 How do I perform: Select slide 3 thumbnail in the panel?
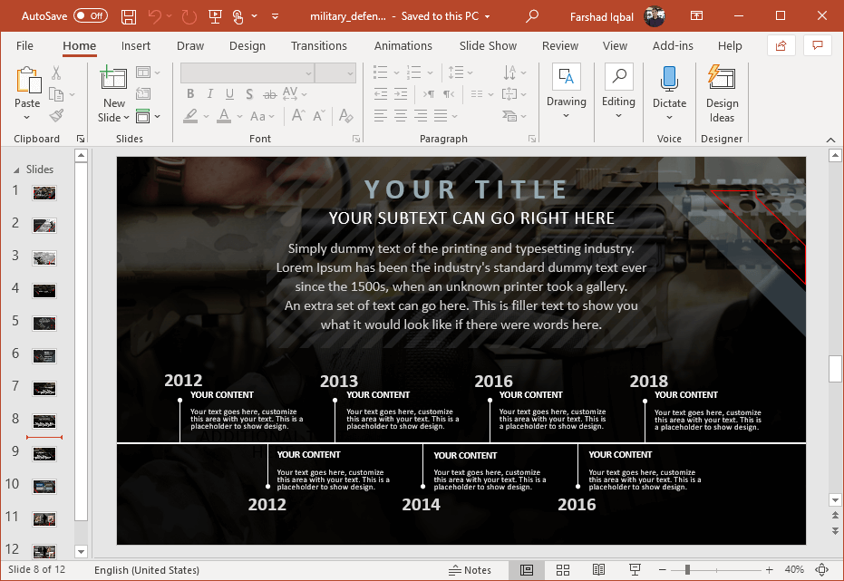pos(44,257)
